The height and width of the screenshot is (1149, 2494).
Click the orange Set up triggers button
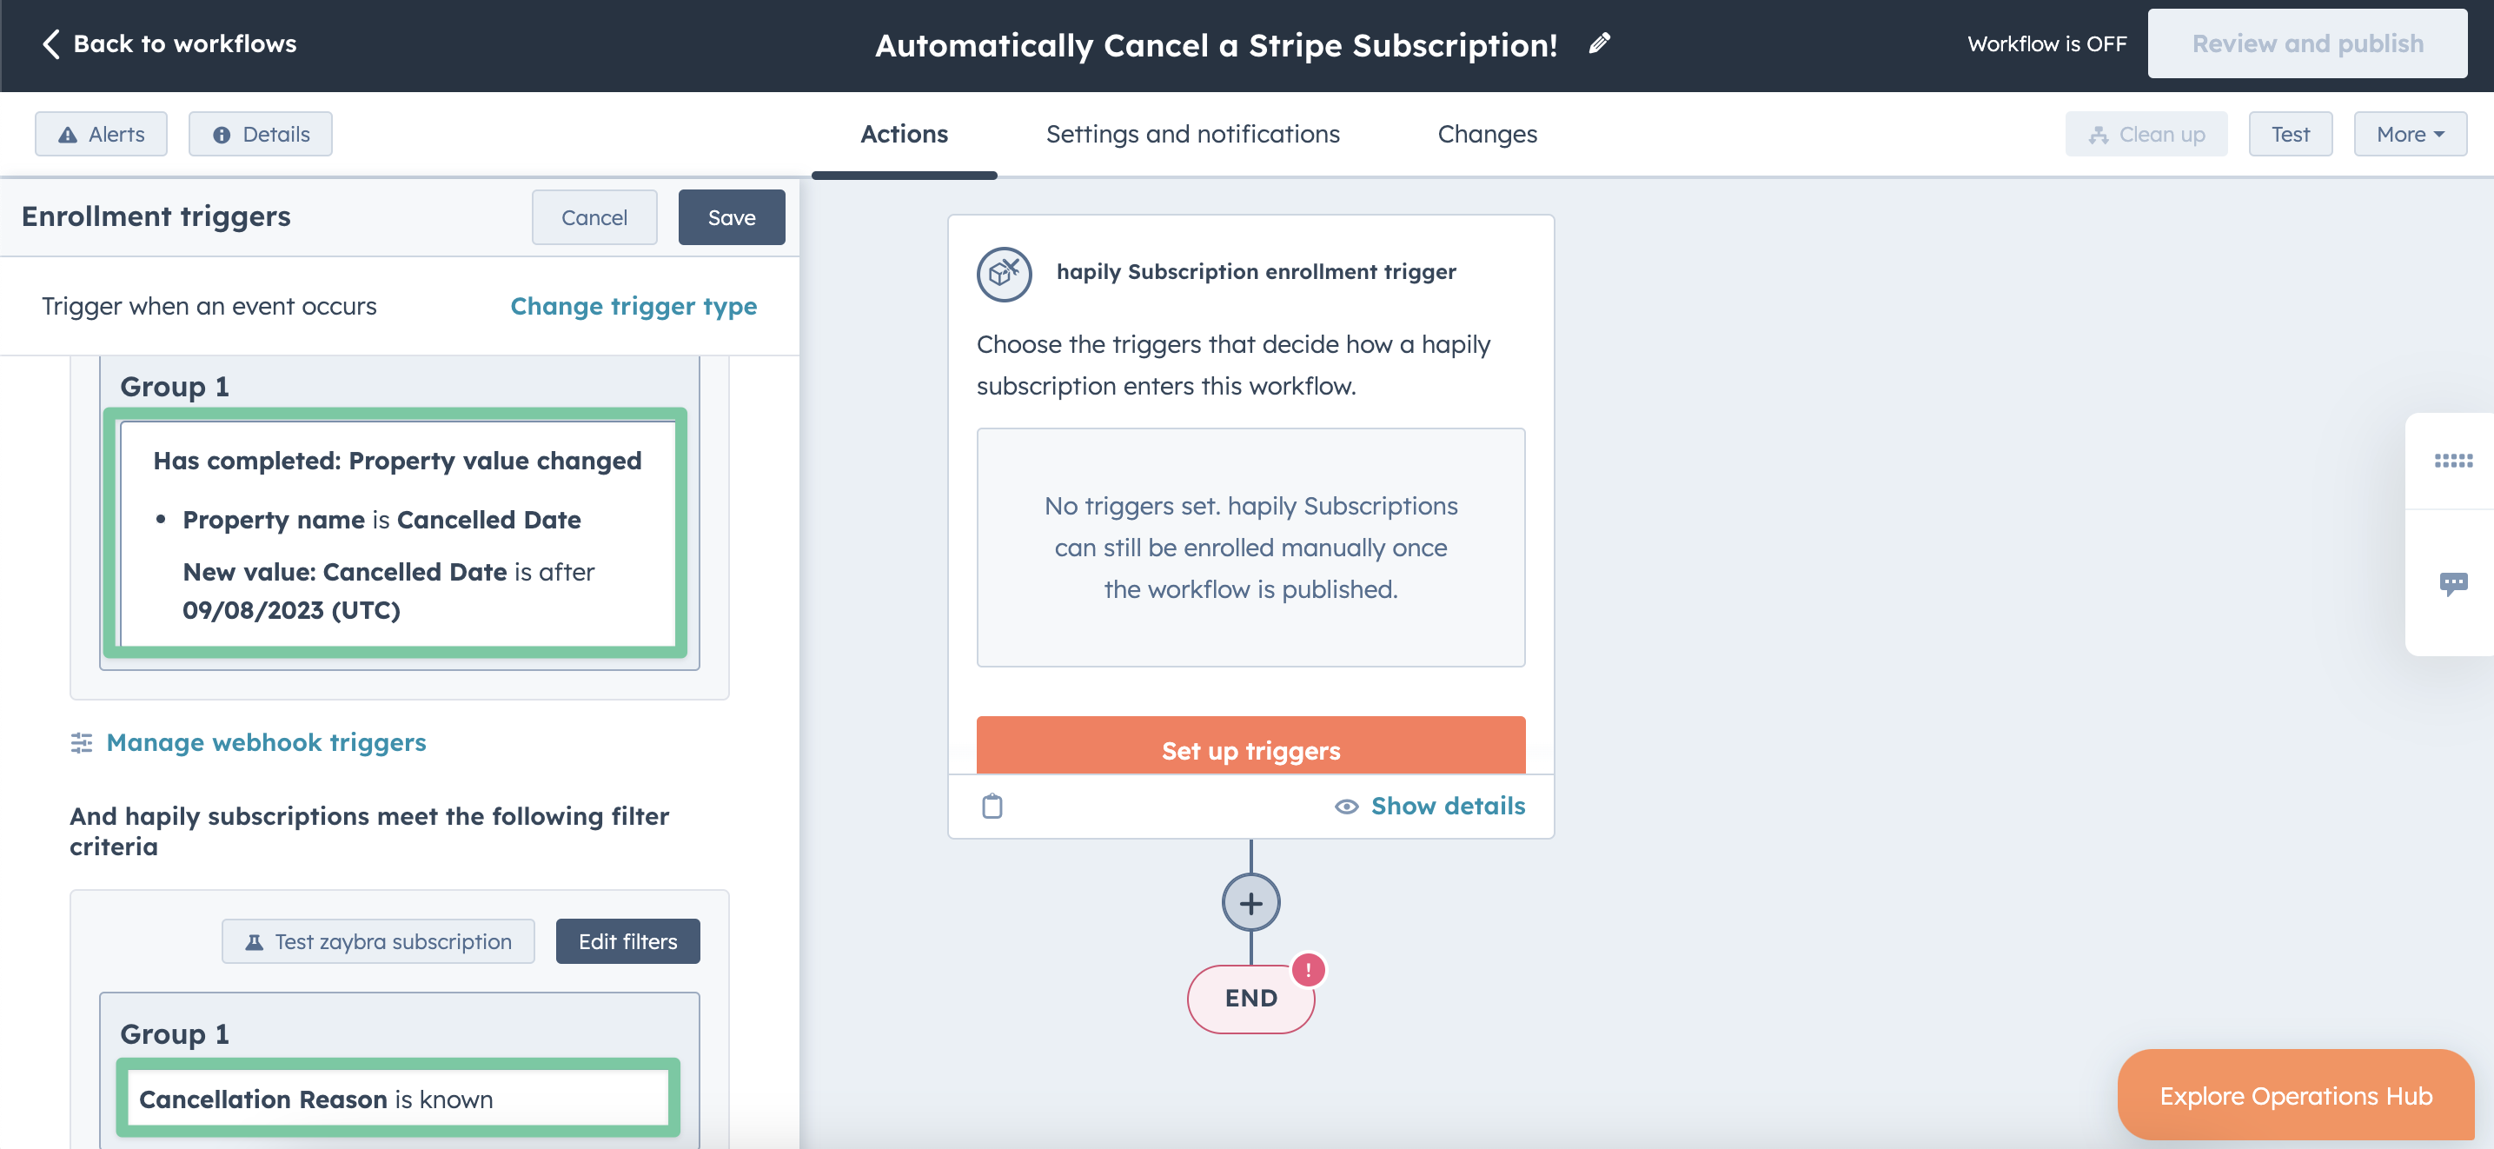click(x=1250, y=748)
